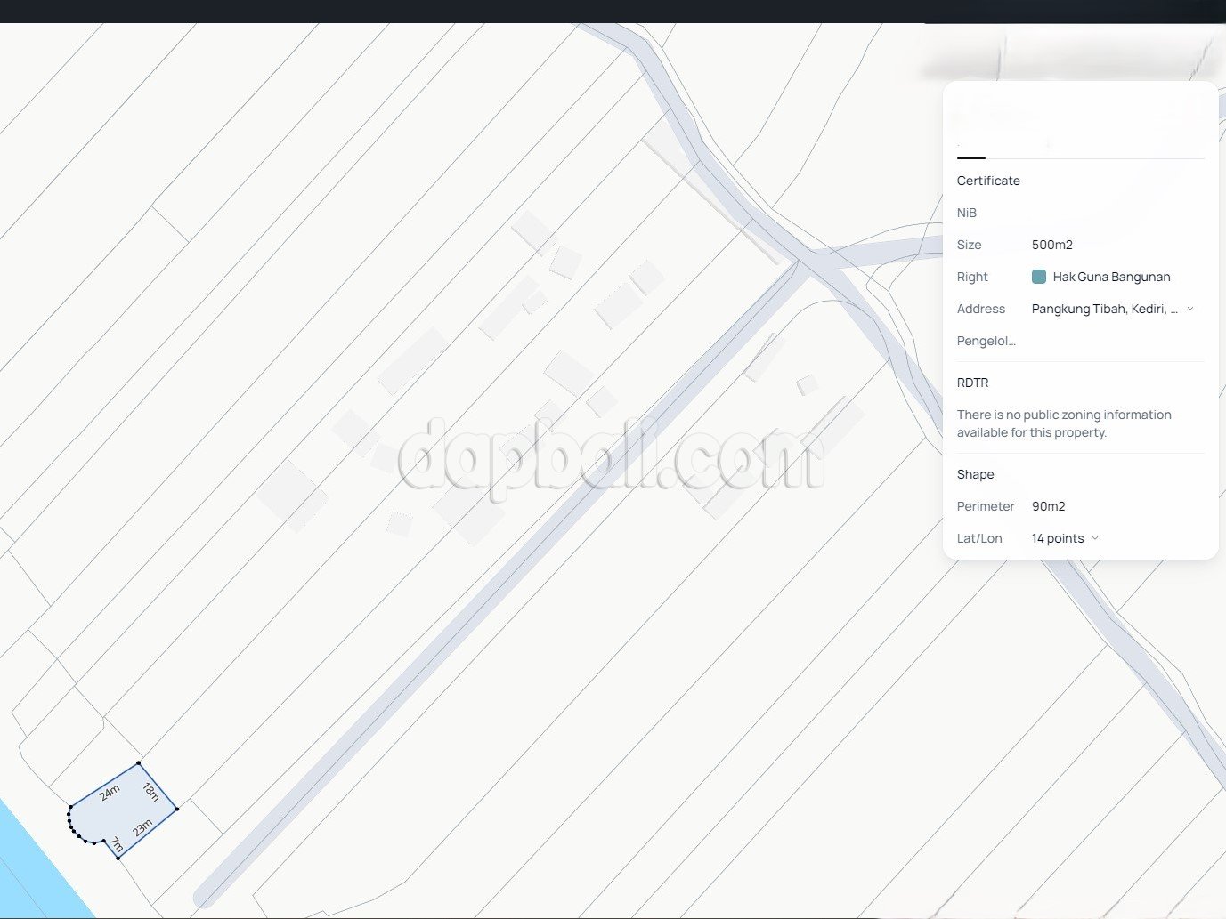Expand the Lat/Lon 14 points dropdown

(1094, 538)
